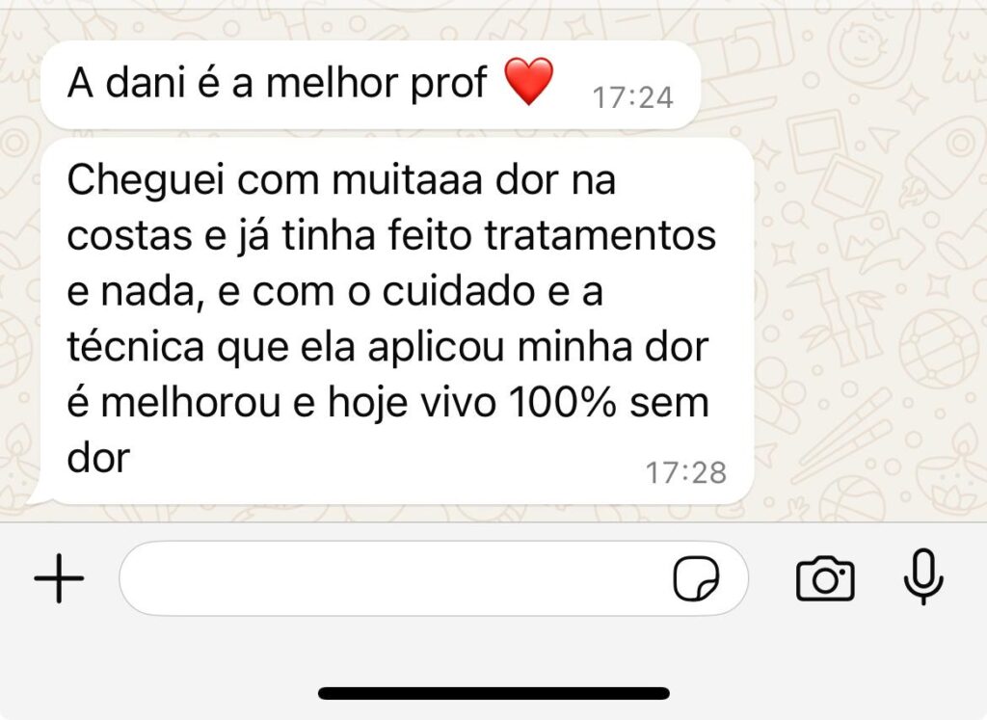Tap the "100%" text in the long message

click(x=562, y=402)
